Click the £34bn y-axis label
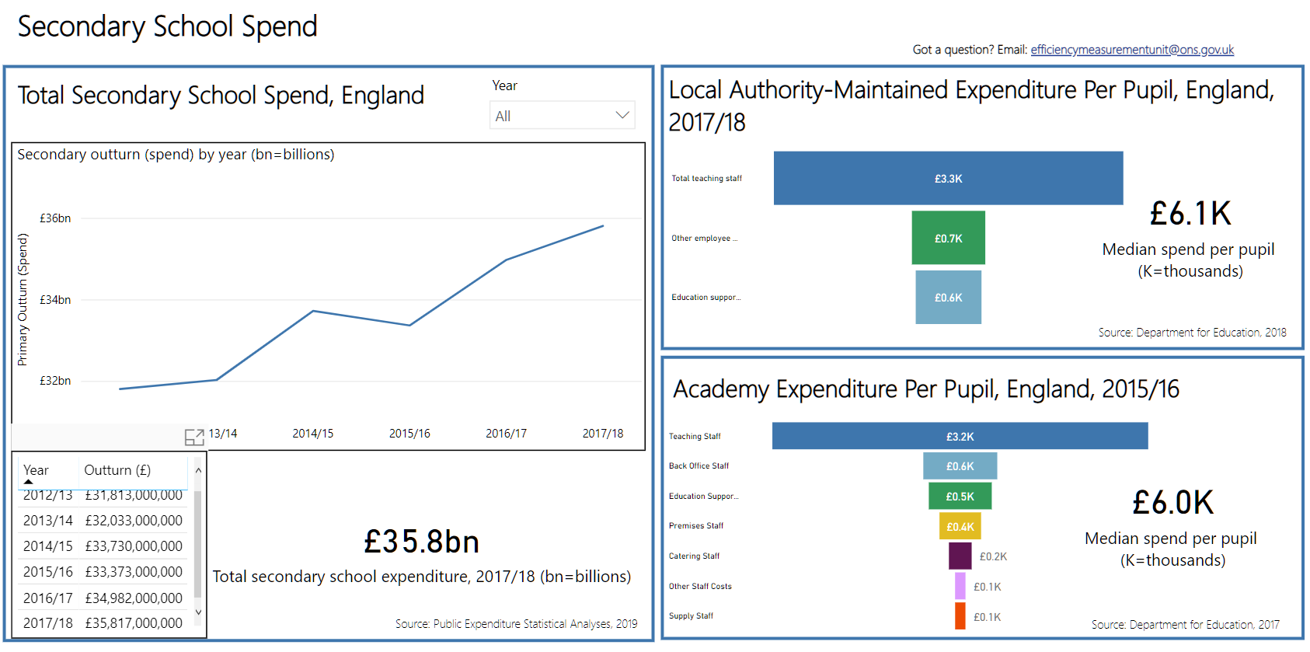The image size is (1310, 652). [55, 300]
